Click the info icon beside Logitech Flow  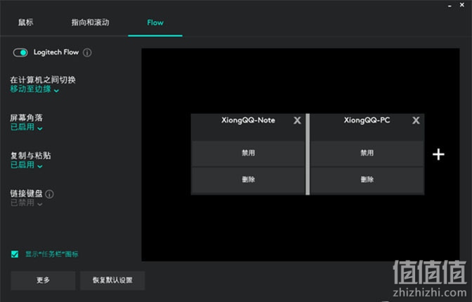87,53
